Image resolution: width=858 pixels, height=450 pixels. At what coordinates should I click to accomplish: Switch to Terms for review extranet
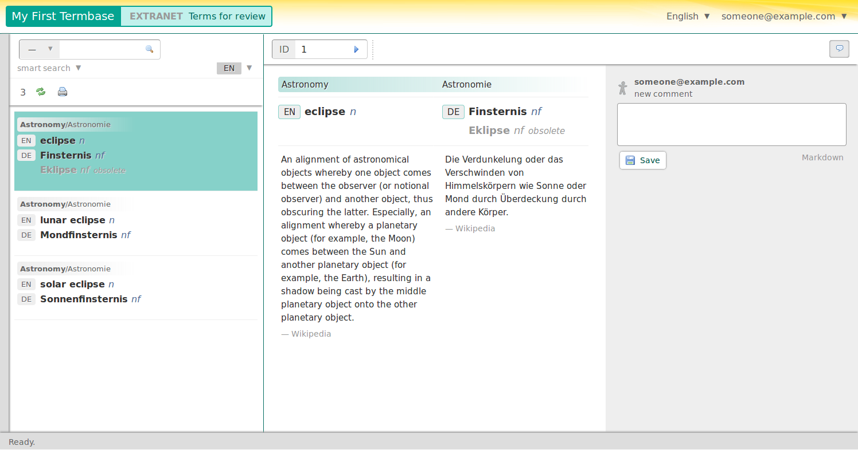click(x=196, y=16)
